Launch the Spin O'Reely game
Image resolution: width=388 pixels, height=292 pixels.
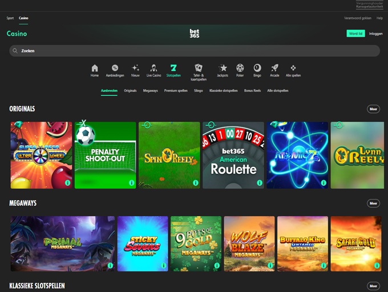[x=169, y=155]
